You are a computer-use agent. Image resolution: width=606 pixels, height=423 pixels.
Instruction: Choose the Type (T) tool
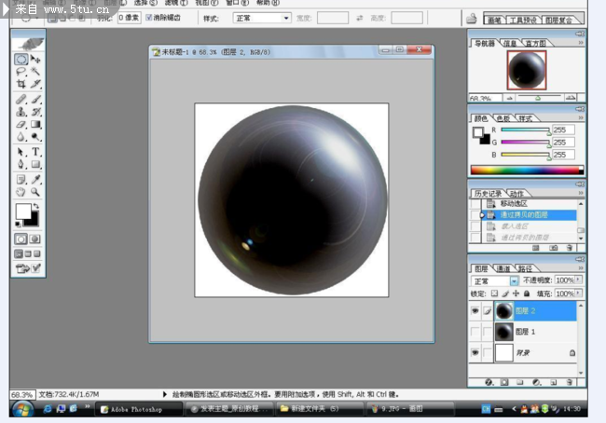click(35, 151)
